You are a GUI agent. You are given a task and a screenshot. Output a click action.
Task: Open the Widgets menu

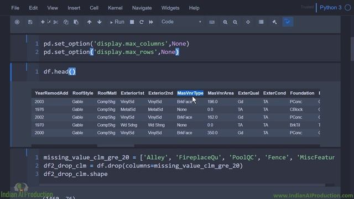click(x=170, y=8)
